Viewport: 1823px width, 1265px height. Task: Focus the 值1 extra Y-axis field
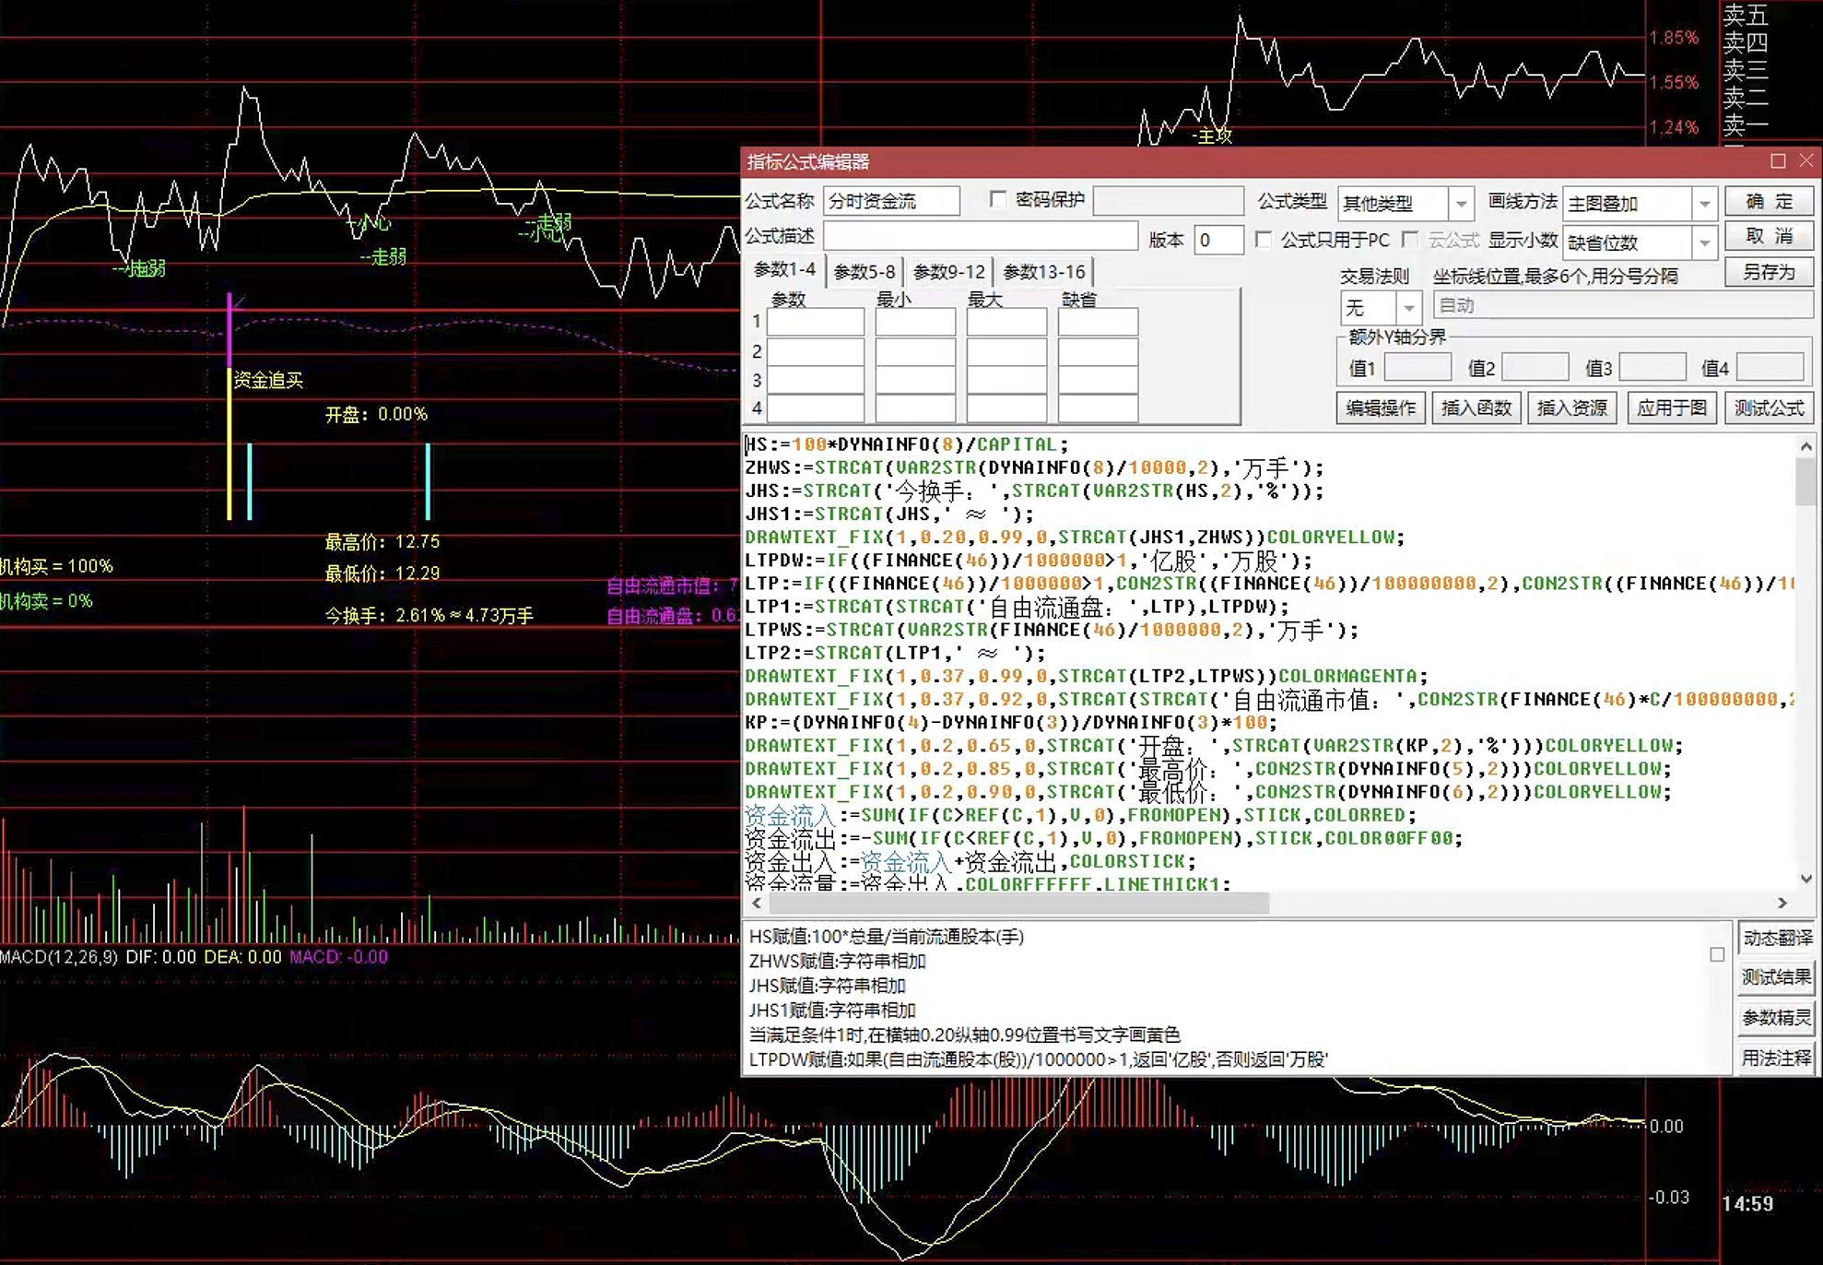(x=1417, y=367)
